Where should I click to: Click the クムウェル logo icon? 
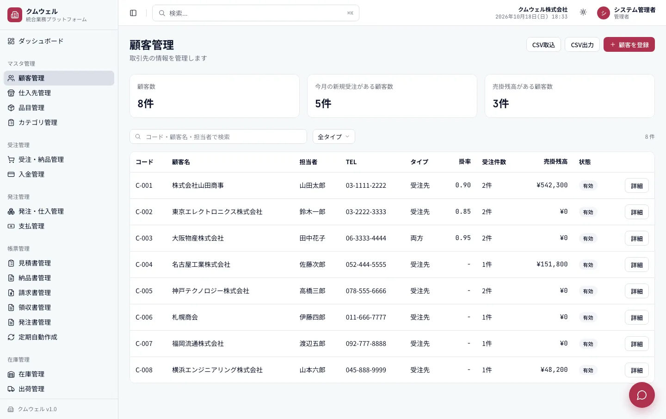[x=15, y=15]
